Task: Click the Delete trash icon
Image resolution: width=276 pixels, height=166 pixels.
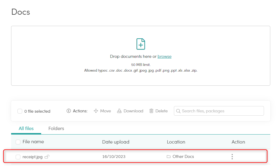Action: 151,111
